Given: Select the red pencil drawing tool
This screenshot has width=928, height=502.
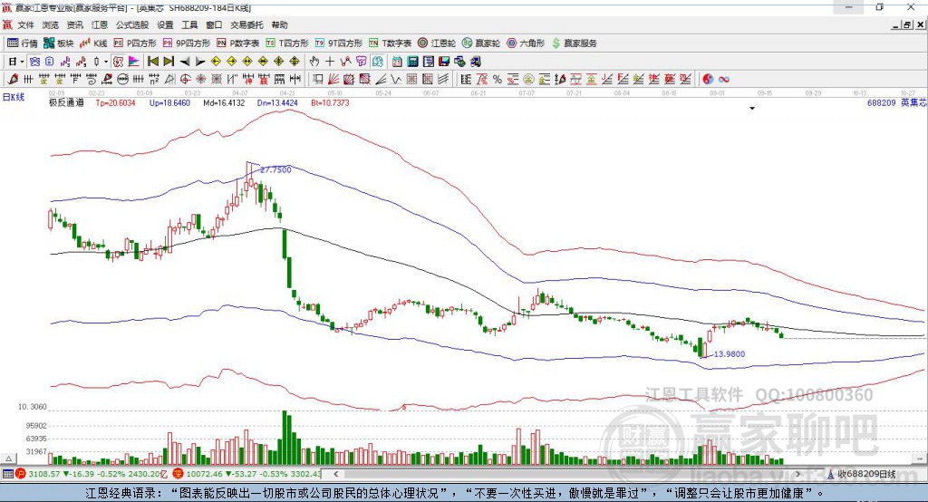Looking at the screenshot, I should [13, 79].
